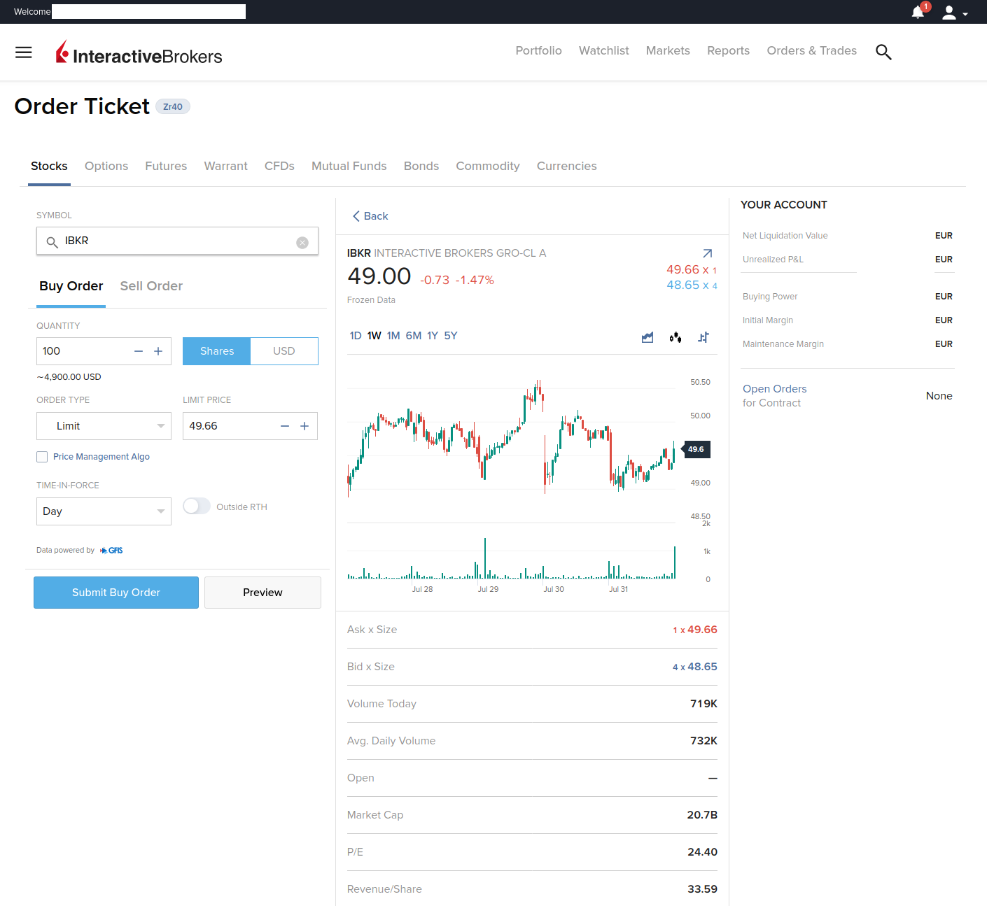Viewport: 987px width, 906px height.
Task: Click into the Symbol search field
Action: click(177, 241)
